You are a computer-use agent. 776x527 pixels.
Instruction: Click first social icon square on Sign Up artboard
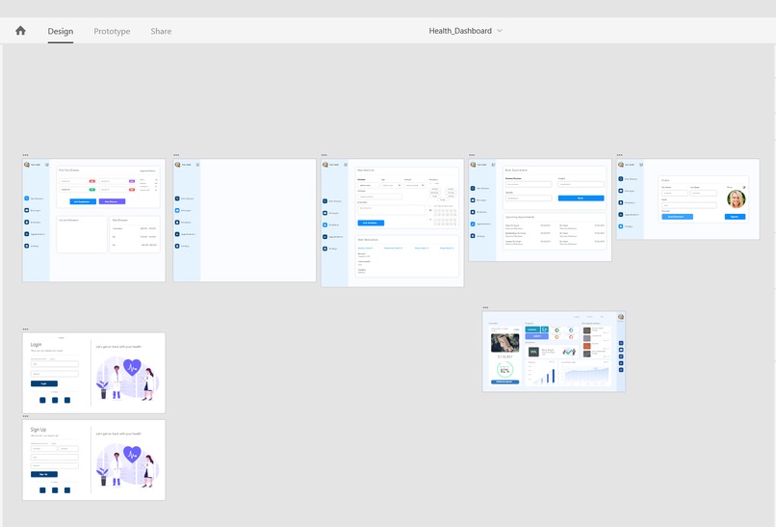coord(42,490)
